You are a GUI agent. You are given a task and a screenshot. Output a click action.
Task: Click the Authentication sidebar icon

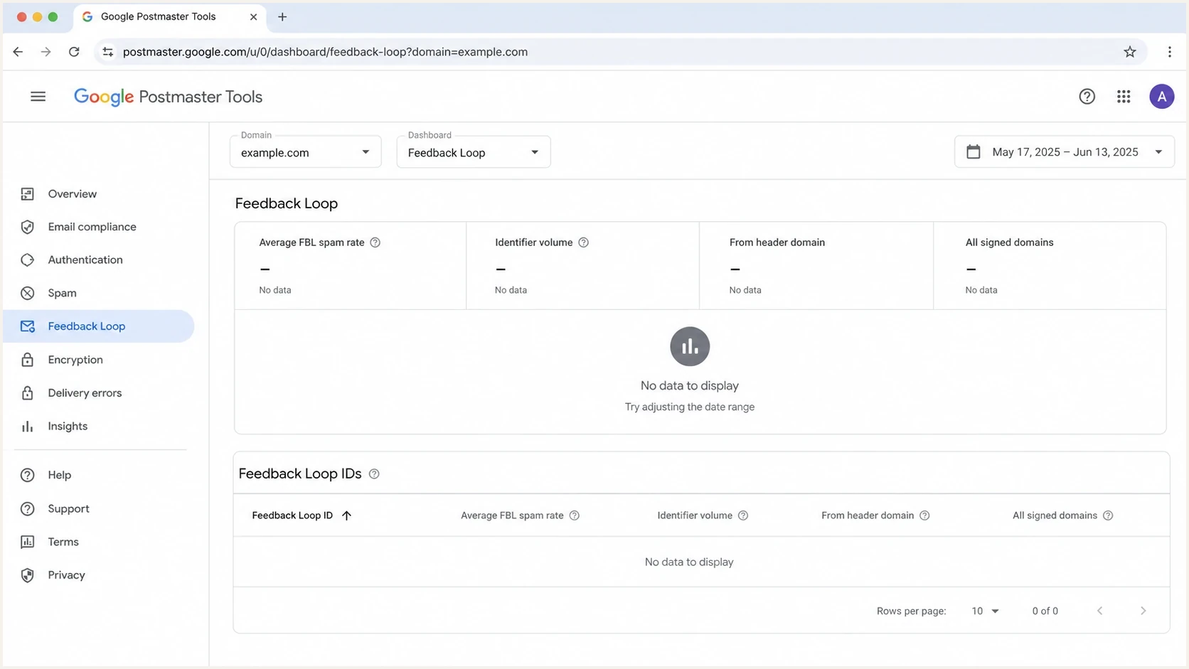[x=28, y=260]
